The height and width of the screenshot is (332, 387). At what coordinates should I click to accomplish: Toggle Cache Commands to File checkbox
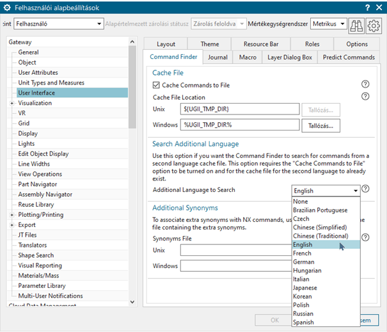[157, 85]
